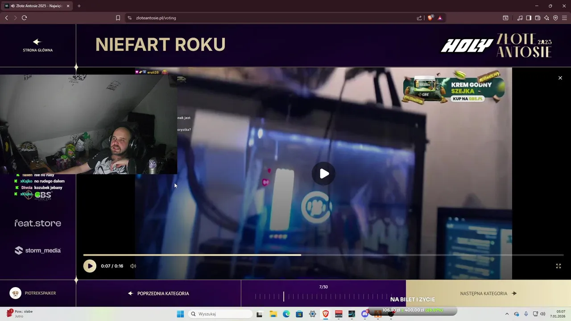This screenshot has width=571, height=321.
Task: Open the Brave VPN shield icon
Action: coord(555,18)
